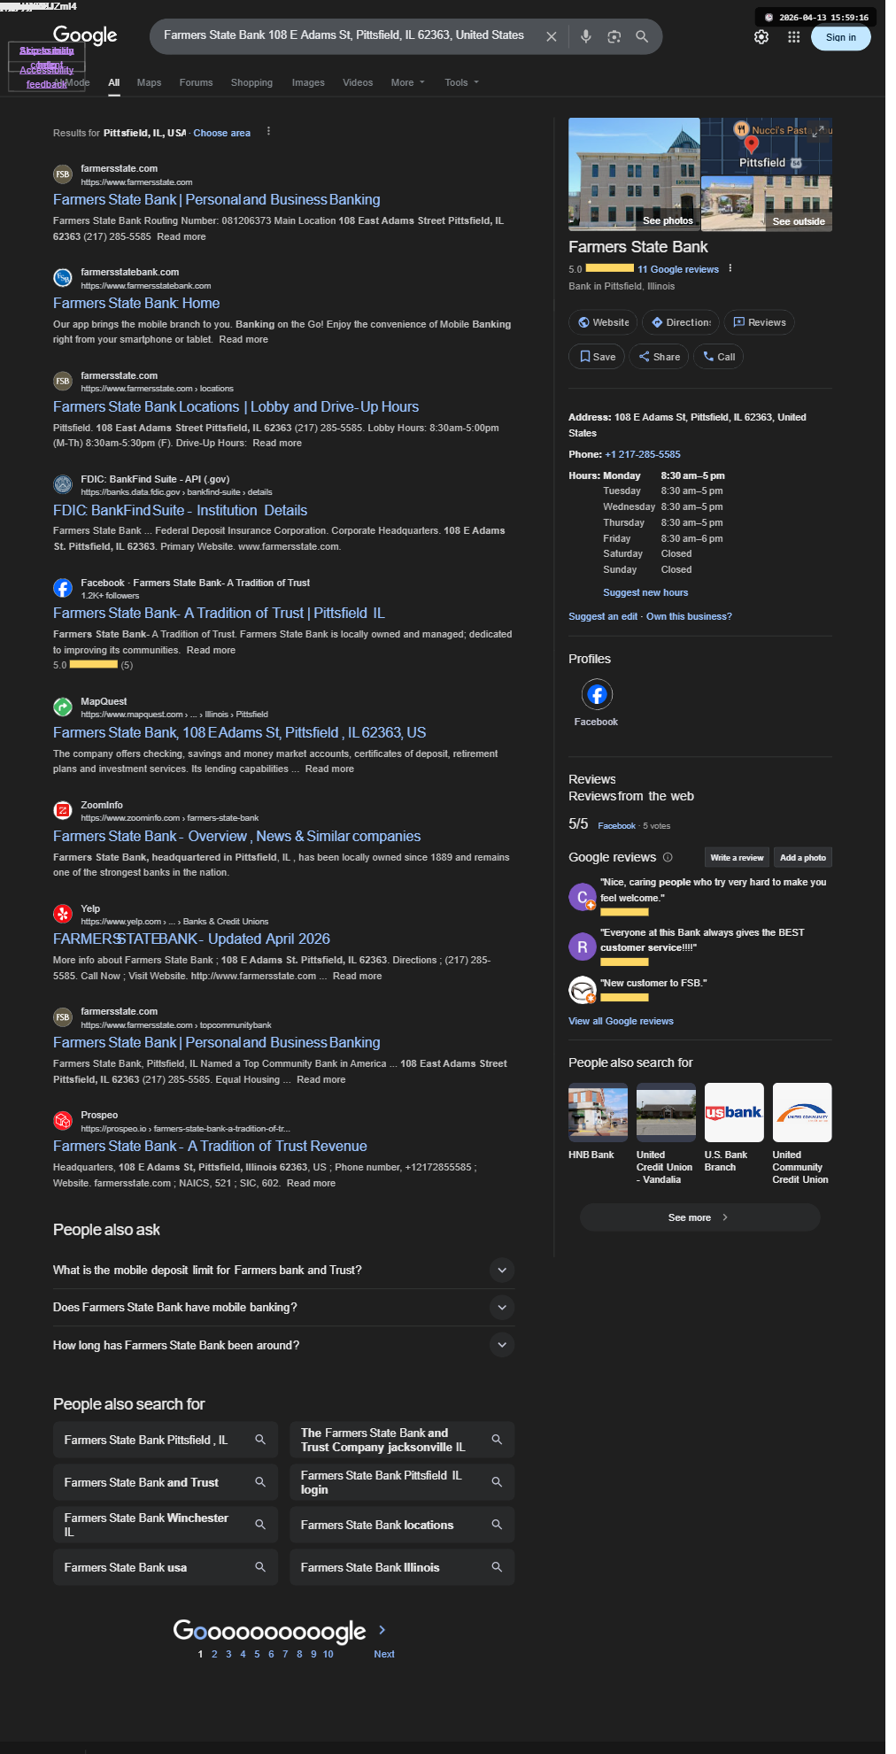Go to results page 2
Screen dimensions: 896x1754
pyautogui.click(x=214, y=1654)
